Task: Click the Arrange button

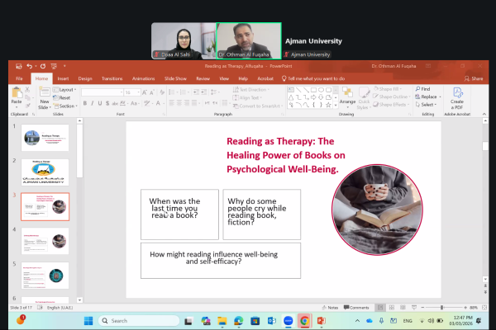Action: [347, 97]
